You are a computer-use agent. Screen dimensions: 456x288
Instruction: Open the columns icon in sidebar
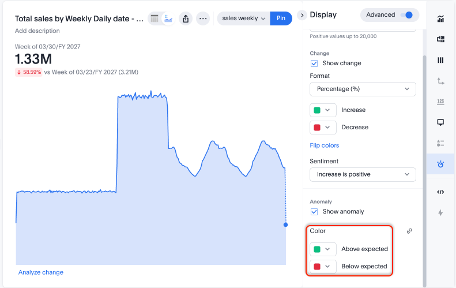(x=440, y=60)
